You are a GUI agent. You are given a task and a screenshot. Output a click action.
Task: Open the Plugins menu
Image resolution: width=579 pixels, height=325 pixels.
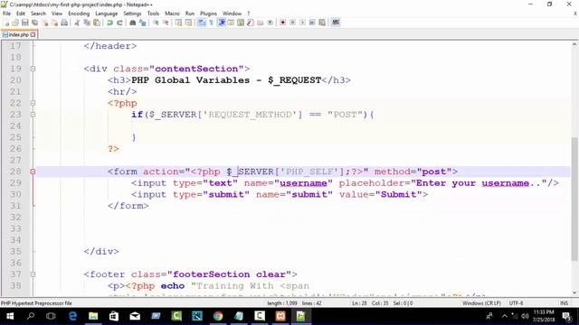[208, 14]
